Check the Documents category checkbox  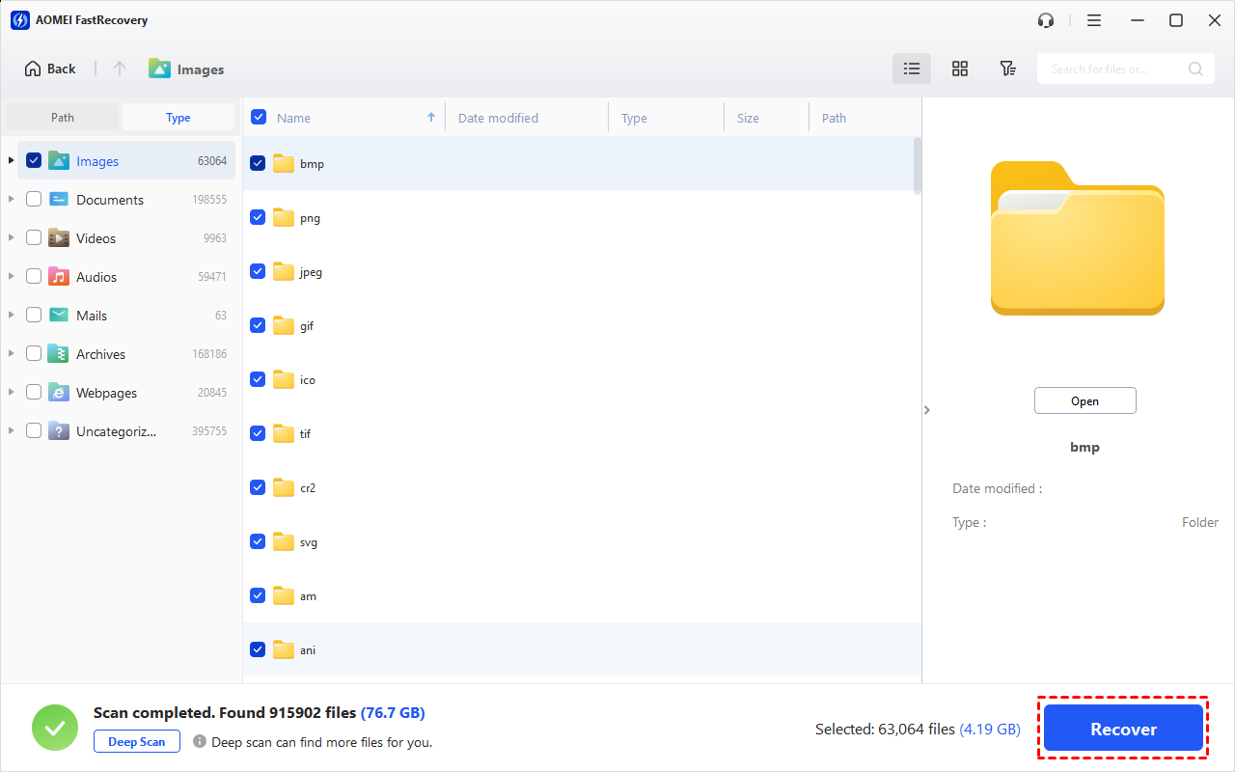34,199
